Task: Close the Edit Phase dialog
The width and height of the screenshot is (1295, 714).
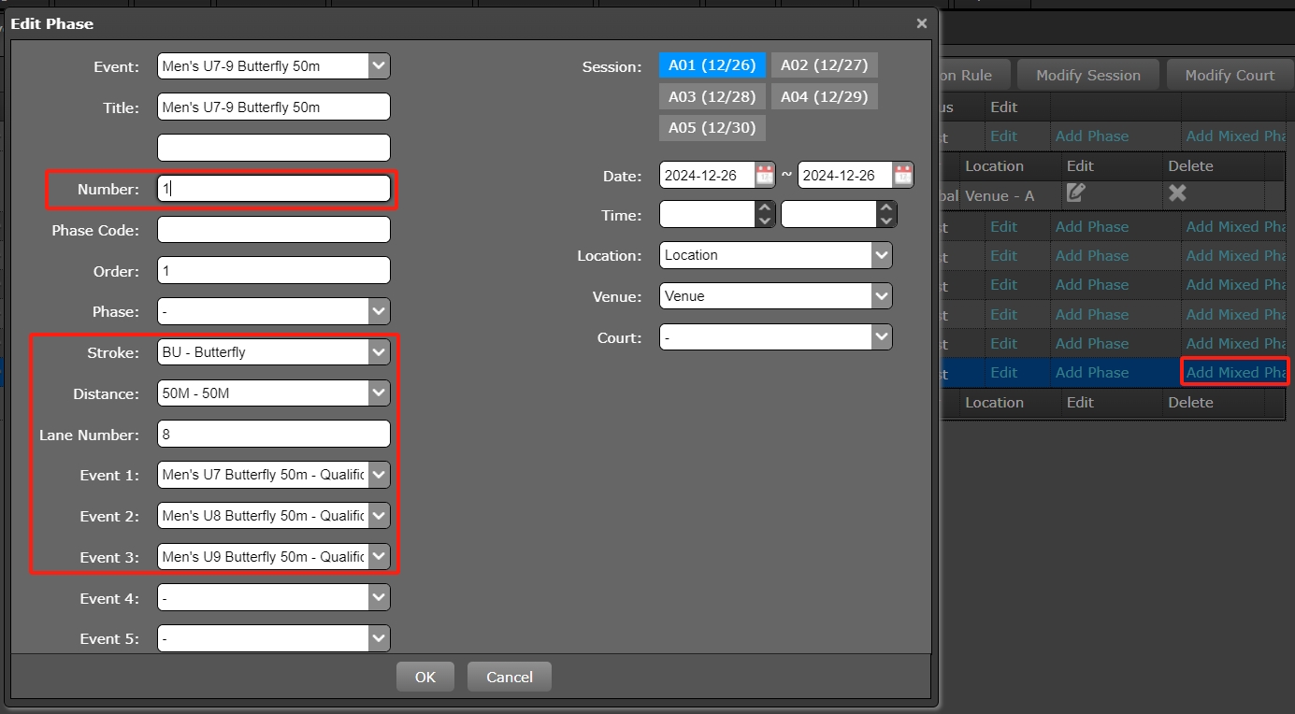Action: [x=921, y=23]
